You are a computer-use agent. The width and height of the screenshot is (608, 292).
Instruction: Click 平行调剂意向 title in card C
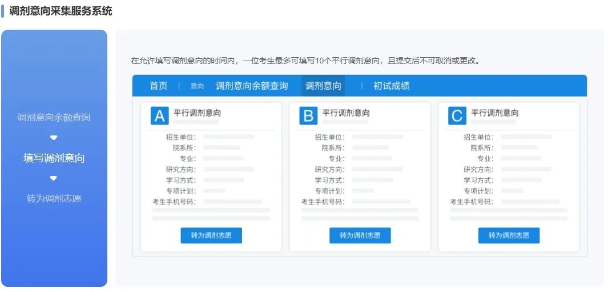click(495, 113)
